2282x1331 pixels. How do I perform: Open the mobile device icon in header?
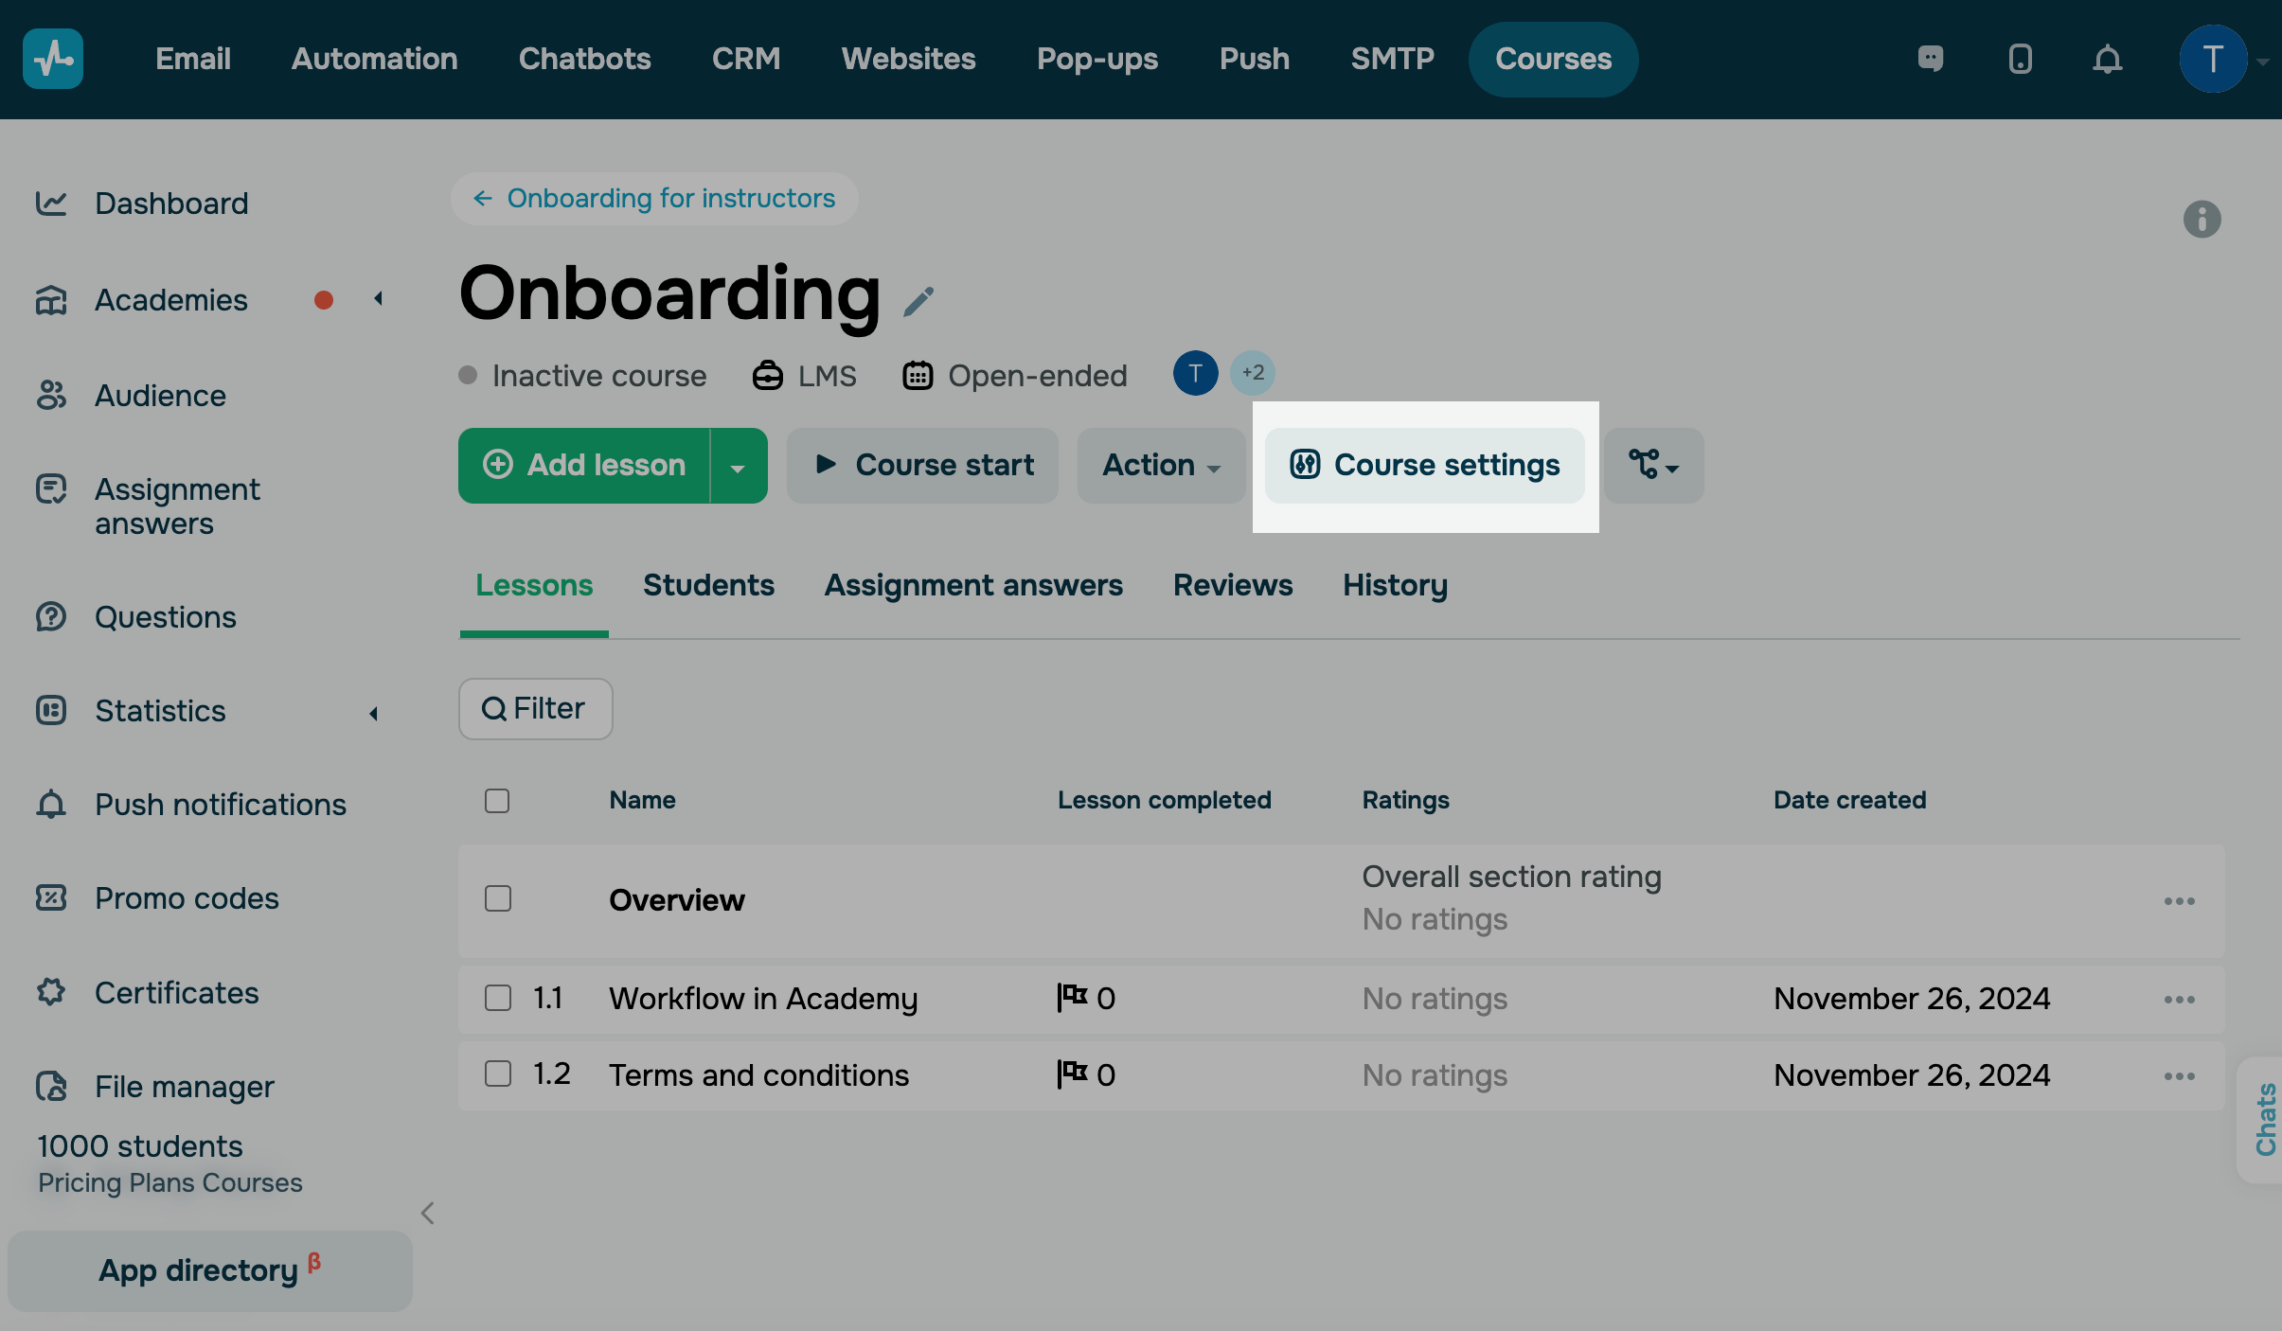[x=2020, y=60]
